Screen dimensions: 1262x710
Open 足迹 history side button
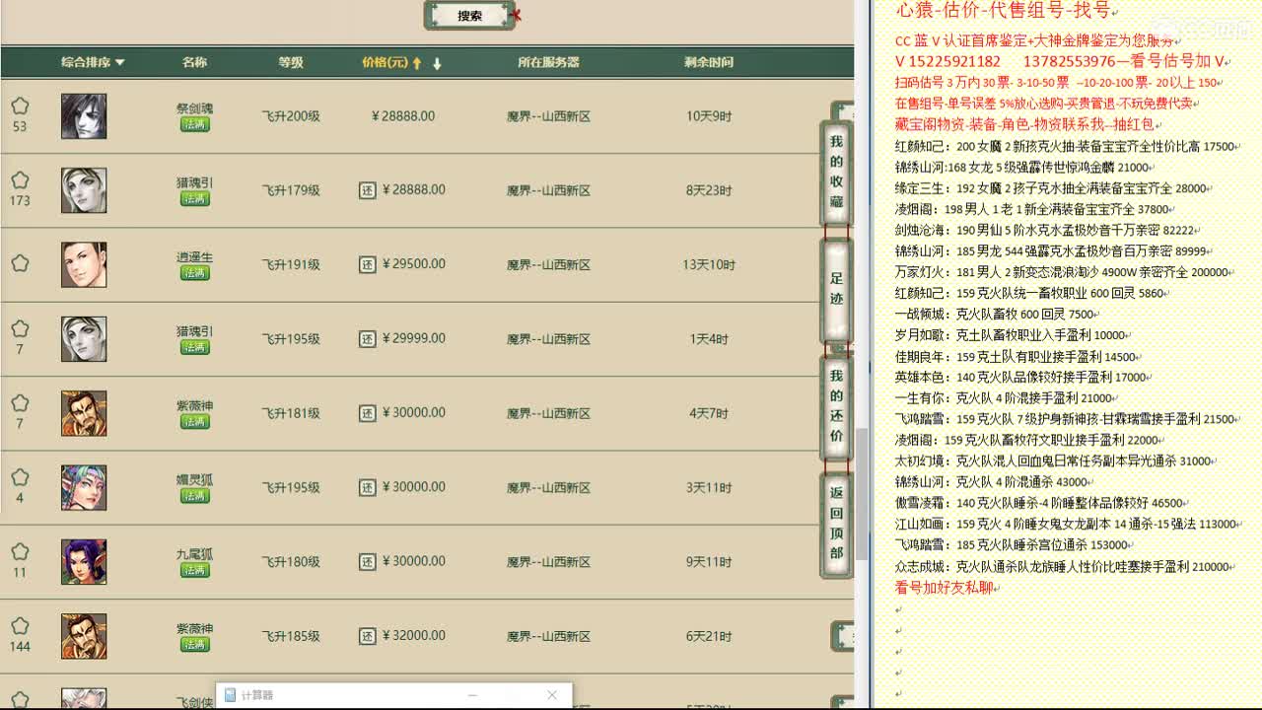click(836, 289)
